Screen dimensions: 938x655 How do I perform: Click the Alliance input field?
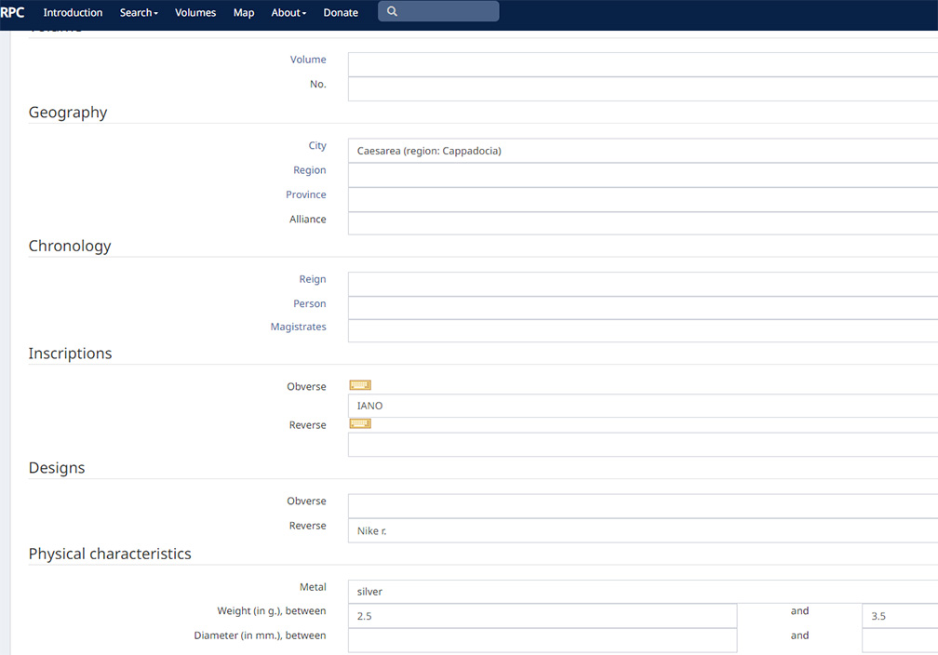[643, 223]
